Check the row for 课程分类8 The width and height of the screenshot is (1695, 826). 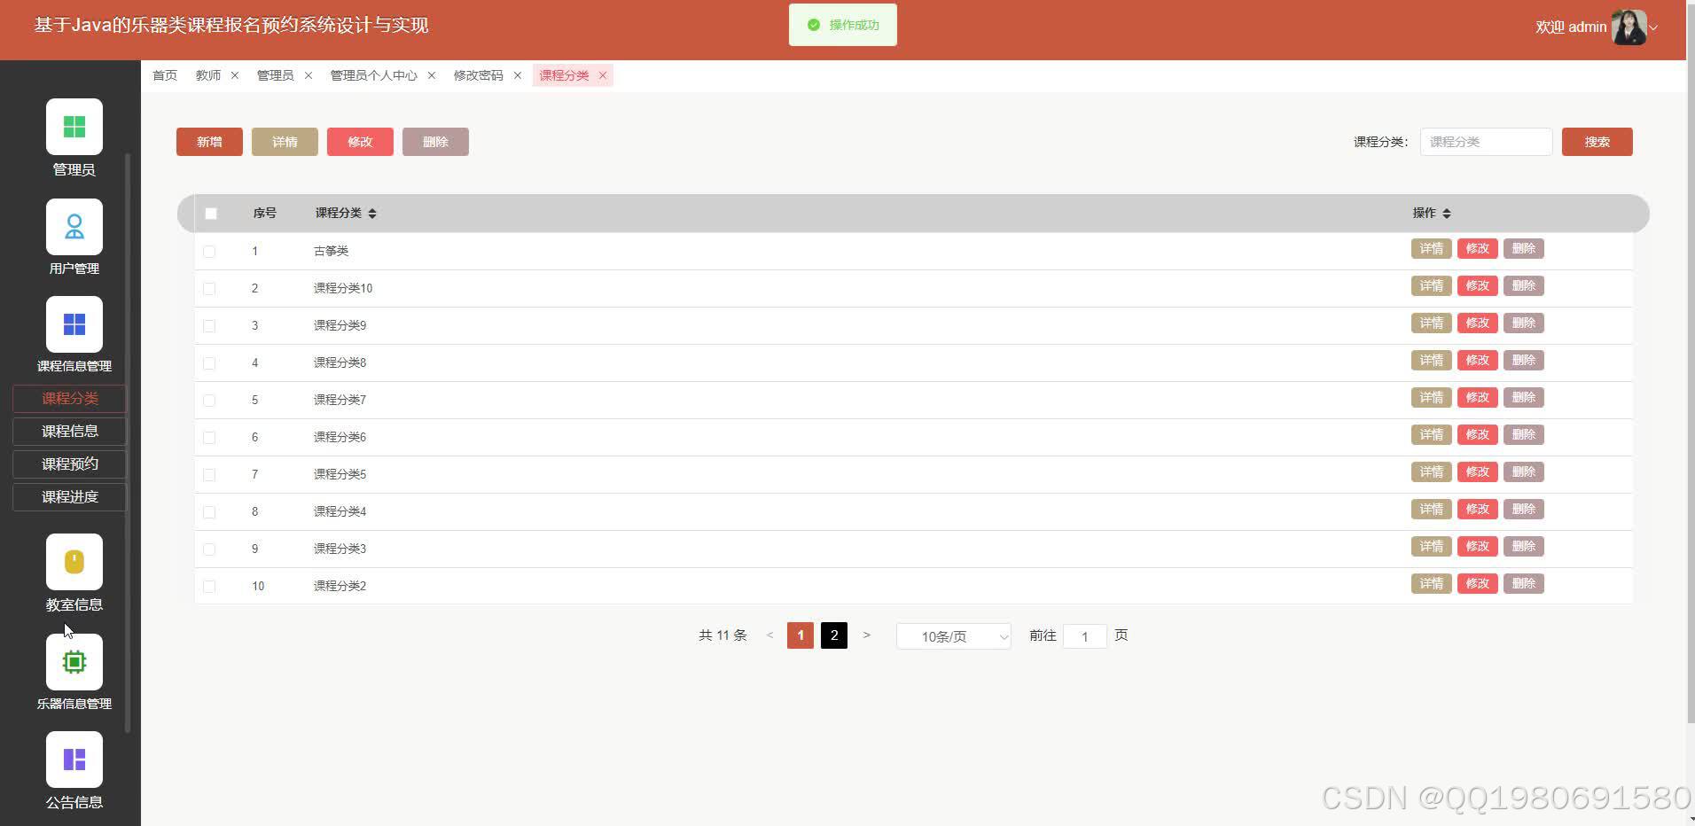(x=209, y=363)
